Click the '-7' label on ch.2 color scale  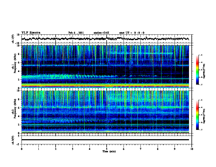pos(201,130)
